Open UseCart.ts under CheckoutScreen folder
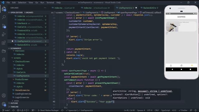Viewport: 199px width, 112px height. 21,72
